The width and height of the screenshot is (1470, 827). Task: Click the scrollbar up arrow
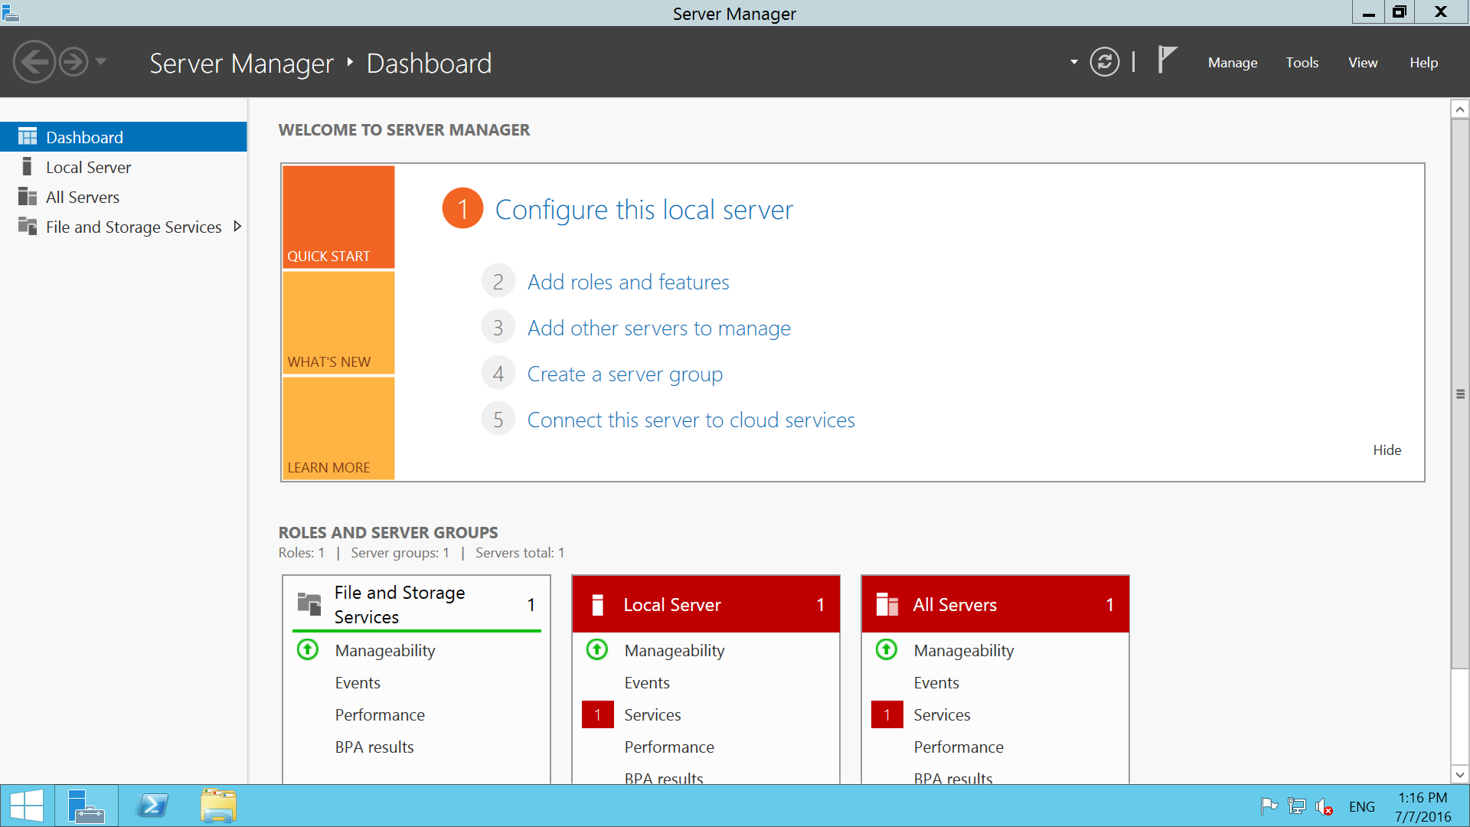pos(1460,110)
